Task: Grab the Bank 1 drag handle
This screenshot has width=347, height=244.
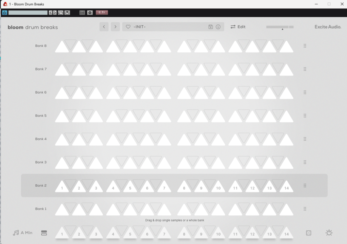Action: click(305, 209)
